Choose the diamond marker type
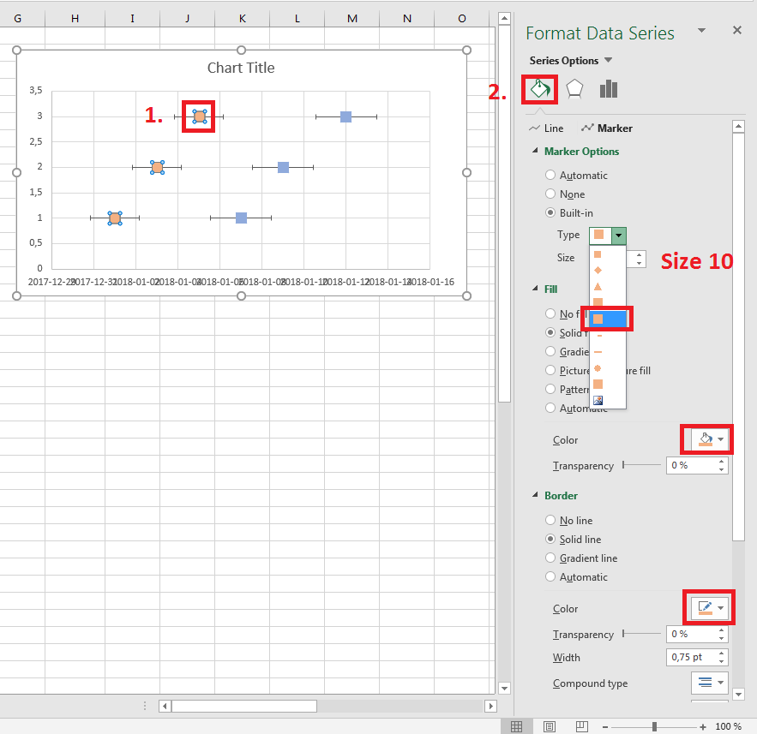The height and width of the screenshot is (734, 757). 598,270
